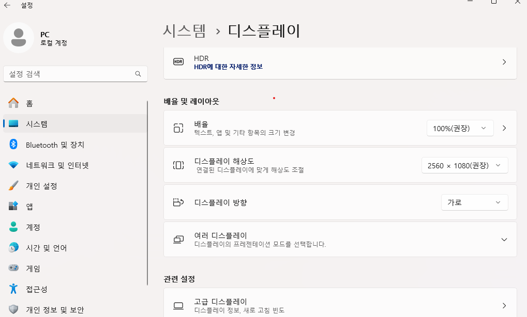Viewport: 527px width, 317px height.
Task: Expand the 여러 디스플레이 section
Action: point(504,240)
